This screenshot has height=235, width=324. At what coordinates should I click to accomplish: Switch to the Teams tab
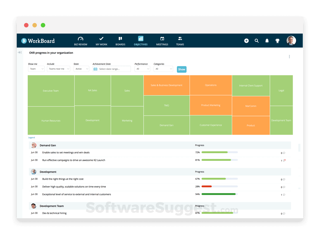pos(180,41)
